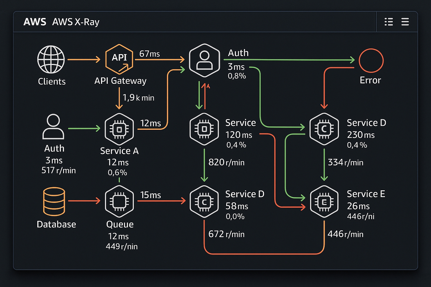The height and width of the screenshot is (287, 431).
Task: Click the 12 ms latency under Service A
Action: tap(118, 162)
